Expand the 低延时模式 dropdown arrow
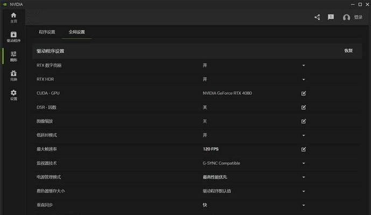This screenshot has width=371, height=215. pyautogui.click(x=304, y=135)
